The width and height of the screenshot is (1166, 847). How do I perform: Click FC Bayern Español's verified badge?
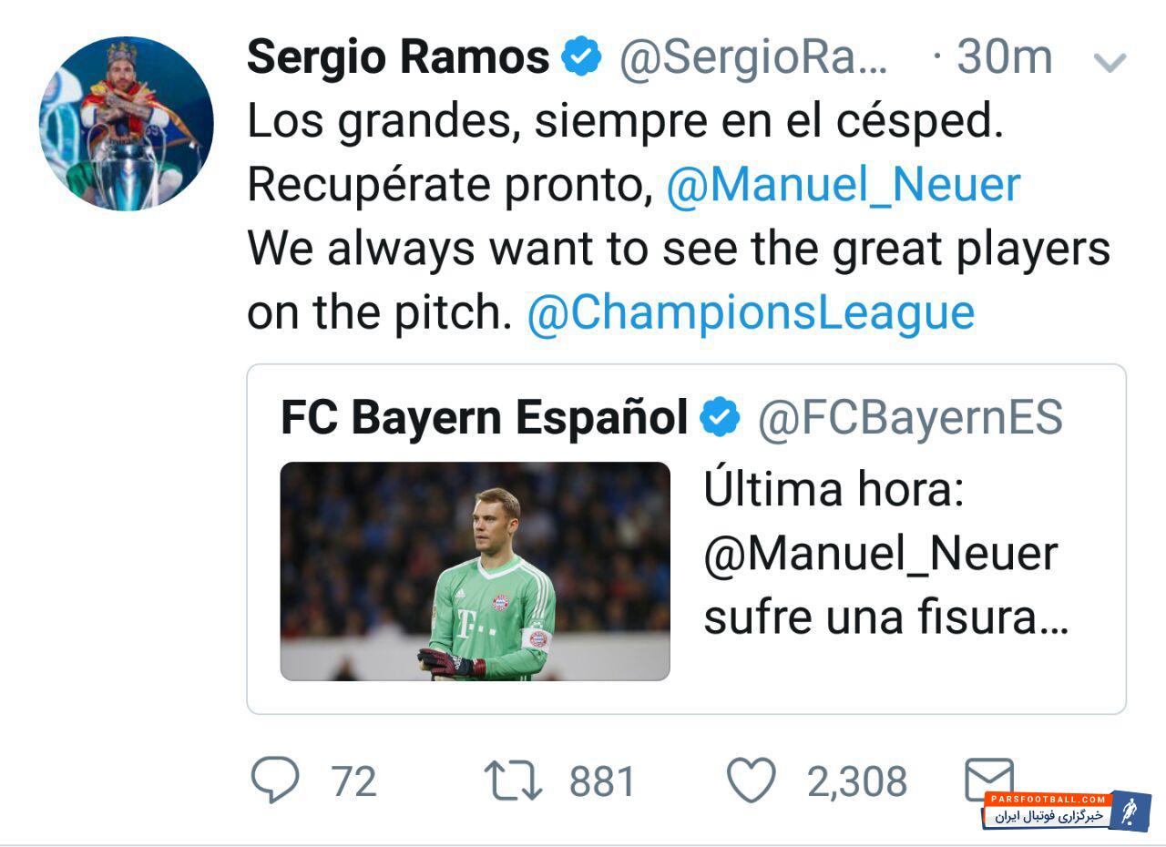720,418
